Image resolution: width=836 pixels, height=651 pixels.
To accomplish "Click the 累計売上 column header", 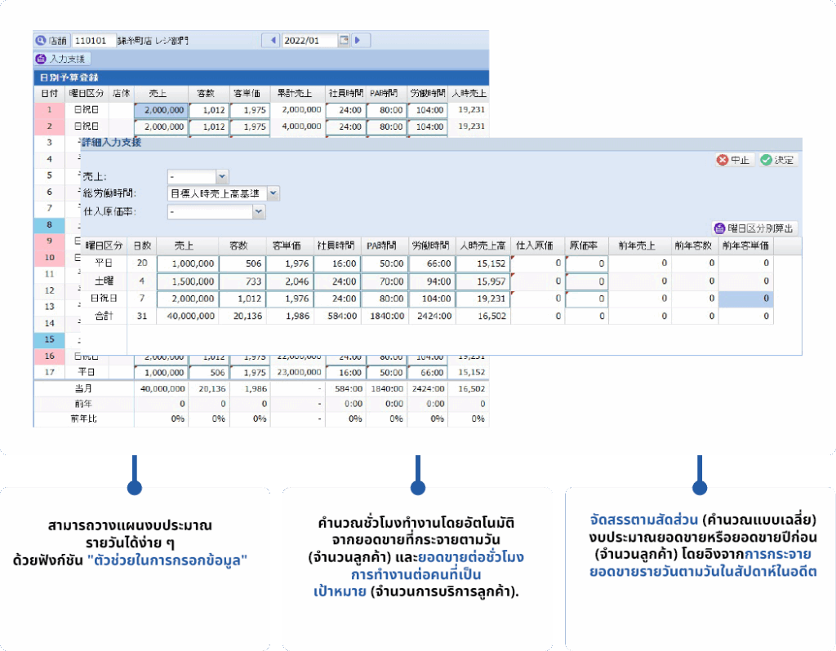I will click(x=297, y=93).
